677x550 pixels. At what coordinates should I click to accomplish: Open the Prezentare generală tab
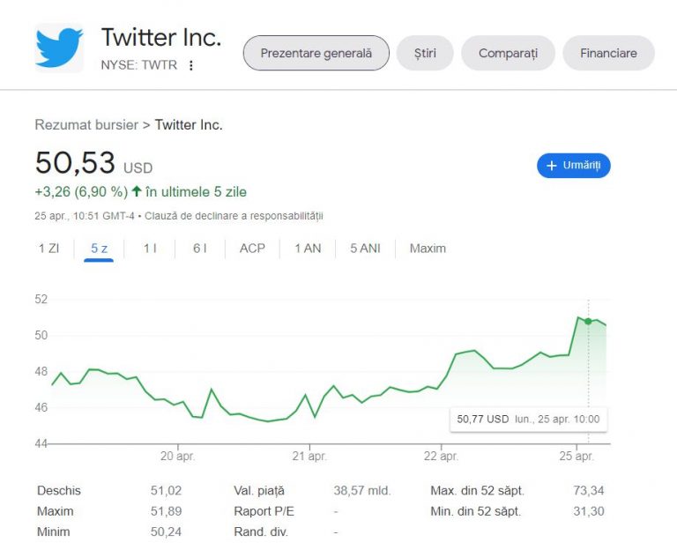pos(316,53)
